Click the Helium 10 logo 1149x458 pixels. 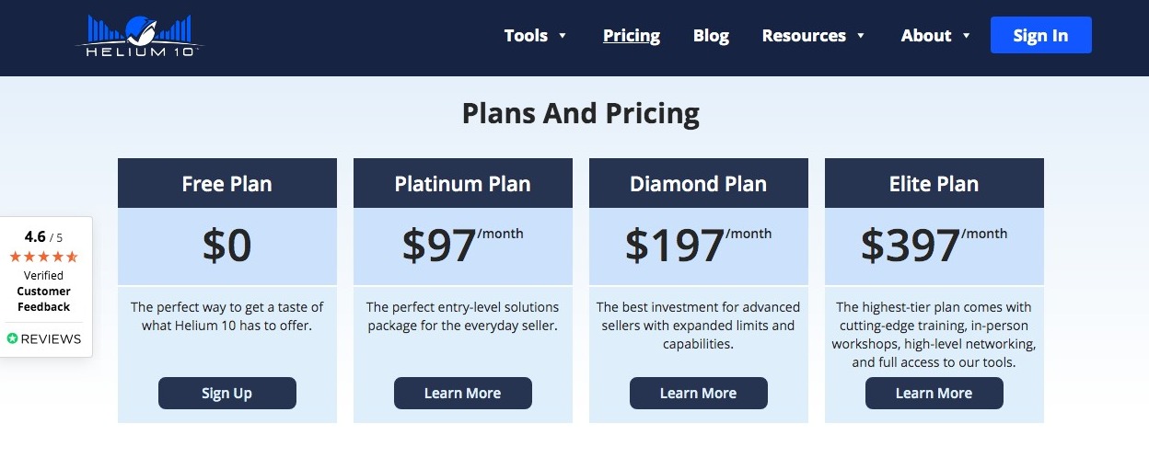[x=139, y=36]
